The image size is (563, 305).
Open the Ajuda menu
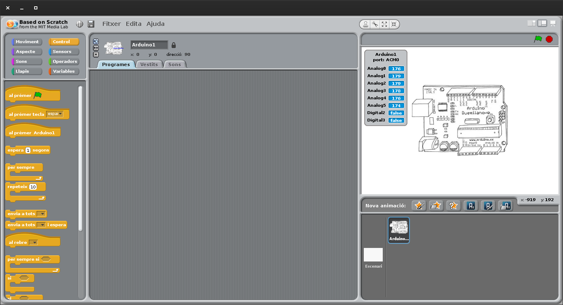pos(156,24)
